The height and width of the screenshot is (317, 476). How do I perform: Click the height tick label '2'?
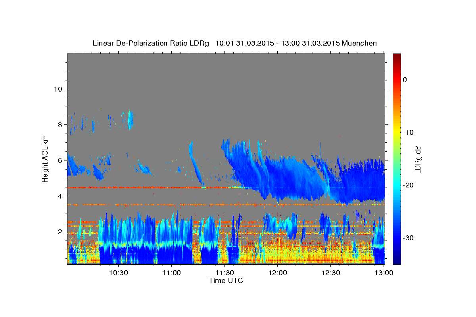pyautogui.click(x=60, y=231)
